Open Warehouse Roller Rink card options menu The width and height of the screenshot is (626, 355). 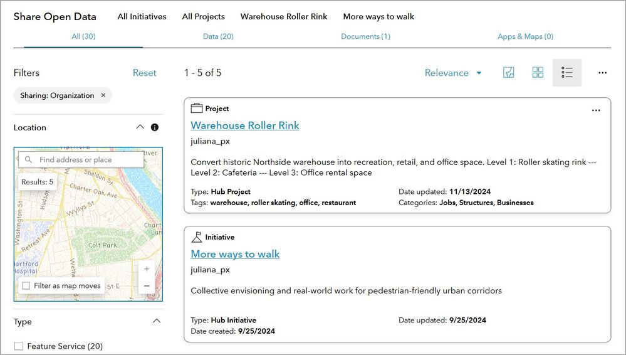[x=596, y=110]
